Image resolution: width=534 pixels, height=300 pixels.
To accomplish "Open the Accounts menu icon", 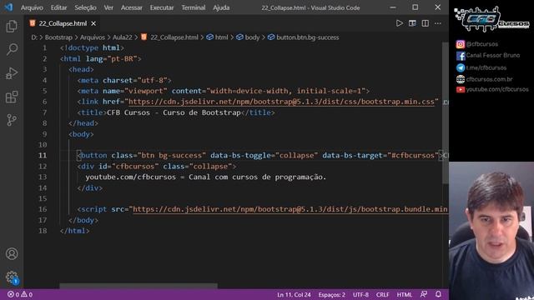I will coord(12,253).
